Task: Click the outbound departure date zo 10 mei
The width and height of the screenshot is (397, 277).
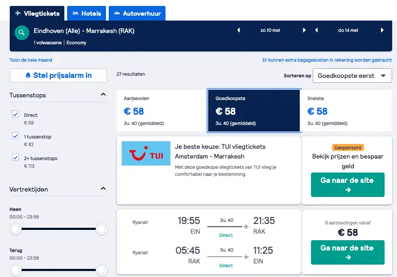Action: [x=270, y=30]
